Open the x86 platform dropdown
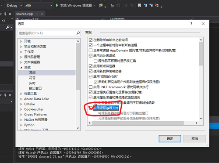219x163 pixels. pos(39,5)
